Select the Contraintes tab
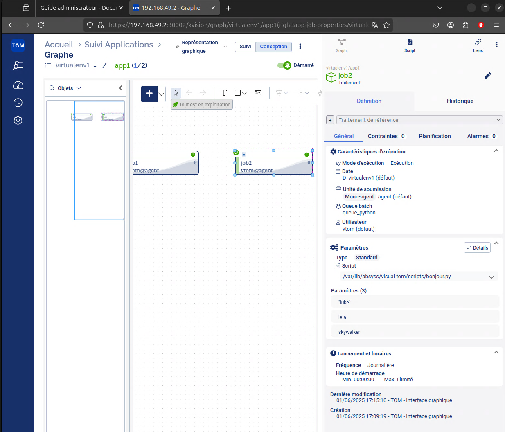 tap(386, 136)
